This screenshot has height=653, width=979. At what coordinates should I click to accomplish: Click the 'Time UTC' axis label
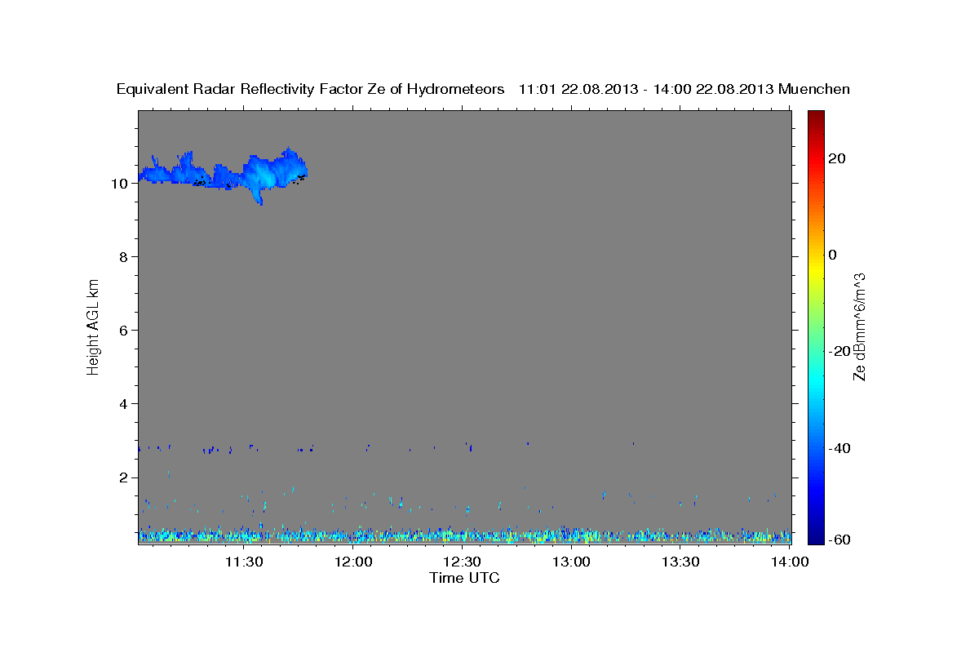click(x=464, y=578)
